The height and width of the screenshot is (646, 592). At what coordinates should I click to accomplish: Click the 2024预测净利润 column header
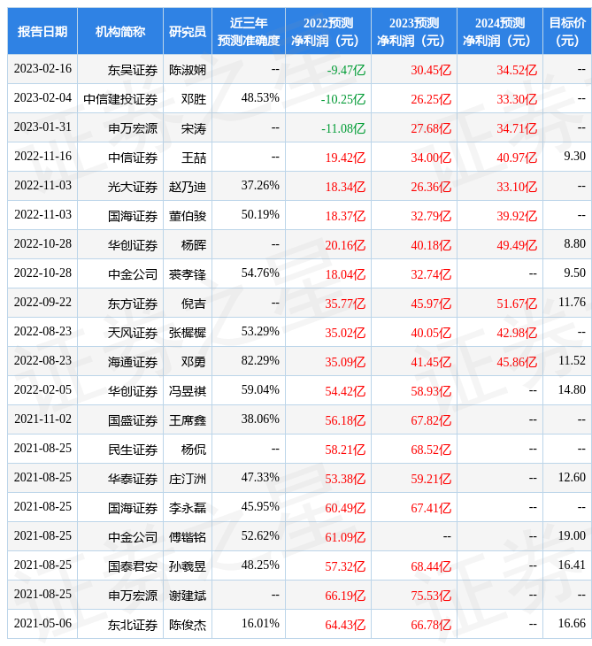point(499,32)
